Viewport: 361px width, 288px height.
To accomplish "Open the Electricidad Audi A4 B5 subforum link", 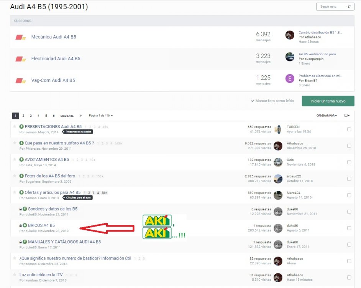I will (x=56, y=59).
